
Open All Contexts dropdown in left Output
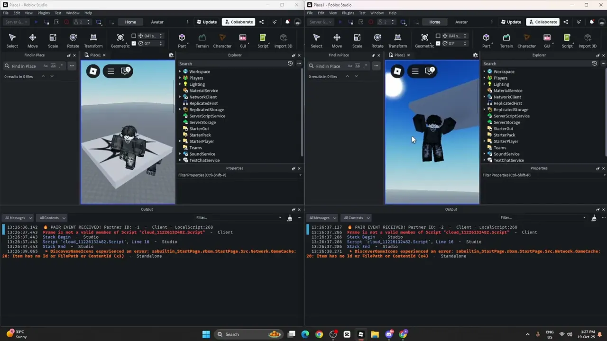(52, 218)
